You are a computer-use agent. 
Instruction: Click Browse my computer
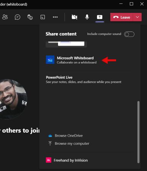(72, 144)
